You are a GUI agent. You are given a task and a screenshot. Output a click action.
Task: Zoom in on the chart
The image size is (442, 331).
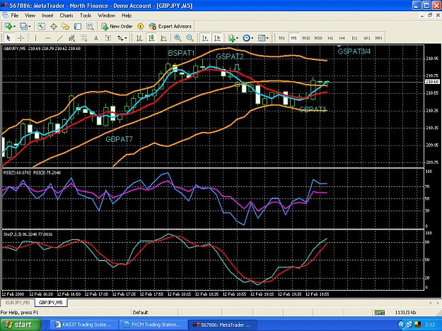[x=178, y=38]
